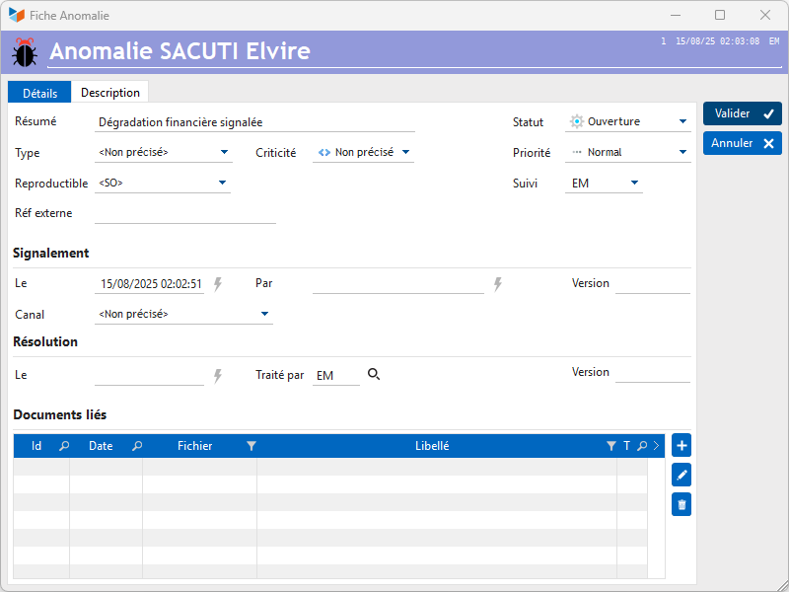The height and width of the screenshot is (592, 789).
Task: Click lightning icon beside Signalement date field
Action: [218, 284]
